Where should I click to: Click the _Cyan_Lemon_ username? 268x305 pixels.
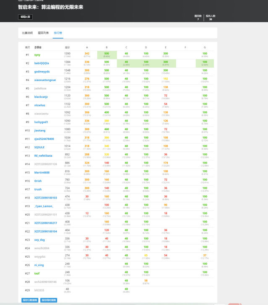click(x=44, y=206)
